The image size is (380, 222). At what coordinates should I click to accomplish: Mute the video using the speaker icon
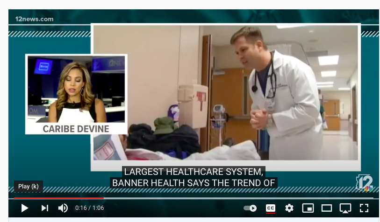[x=63, y=208]
